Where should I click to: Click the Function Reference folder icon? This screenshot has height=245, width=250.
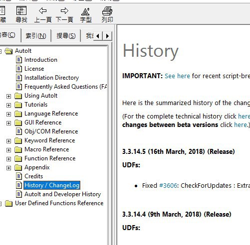pos(18,158)
